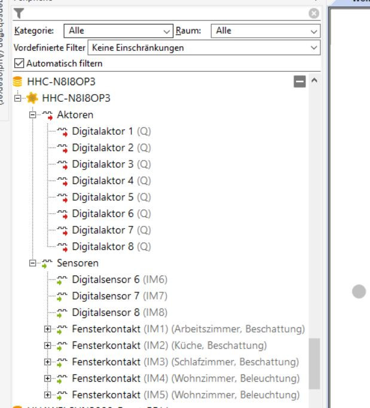Click the Digitalaktor 2 icon
This screenshot has width=370, height=408.
[62, 148]
